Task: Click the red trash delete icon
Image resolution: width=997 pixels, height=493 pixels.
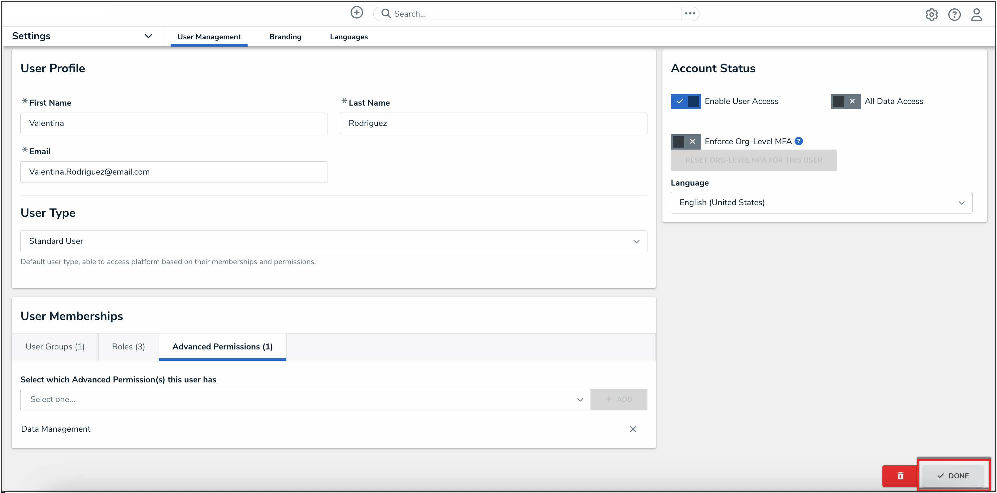Action: [x=900, y=476]
